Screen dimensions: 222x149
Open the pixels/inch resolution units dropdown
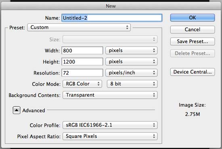click(132, 73)
